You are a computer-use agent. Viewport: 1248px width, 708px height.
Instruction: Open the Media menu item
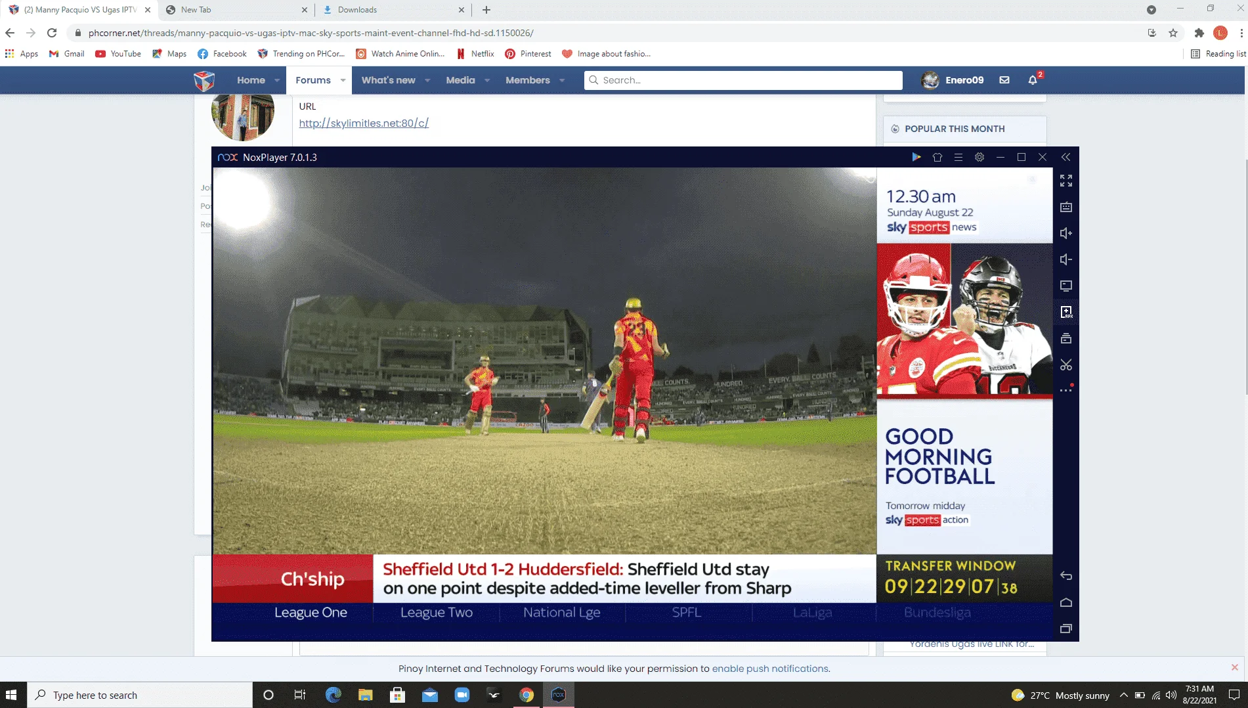pos(460,80)
